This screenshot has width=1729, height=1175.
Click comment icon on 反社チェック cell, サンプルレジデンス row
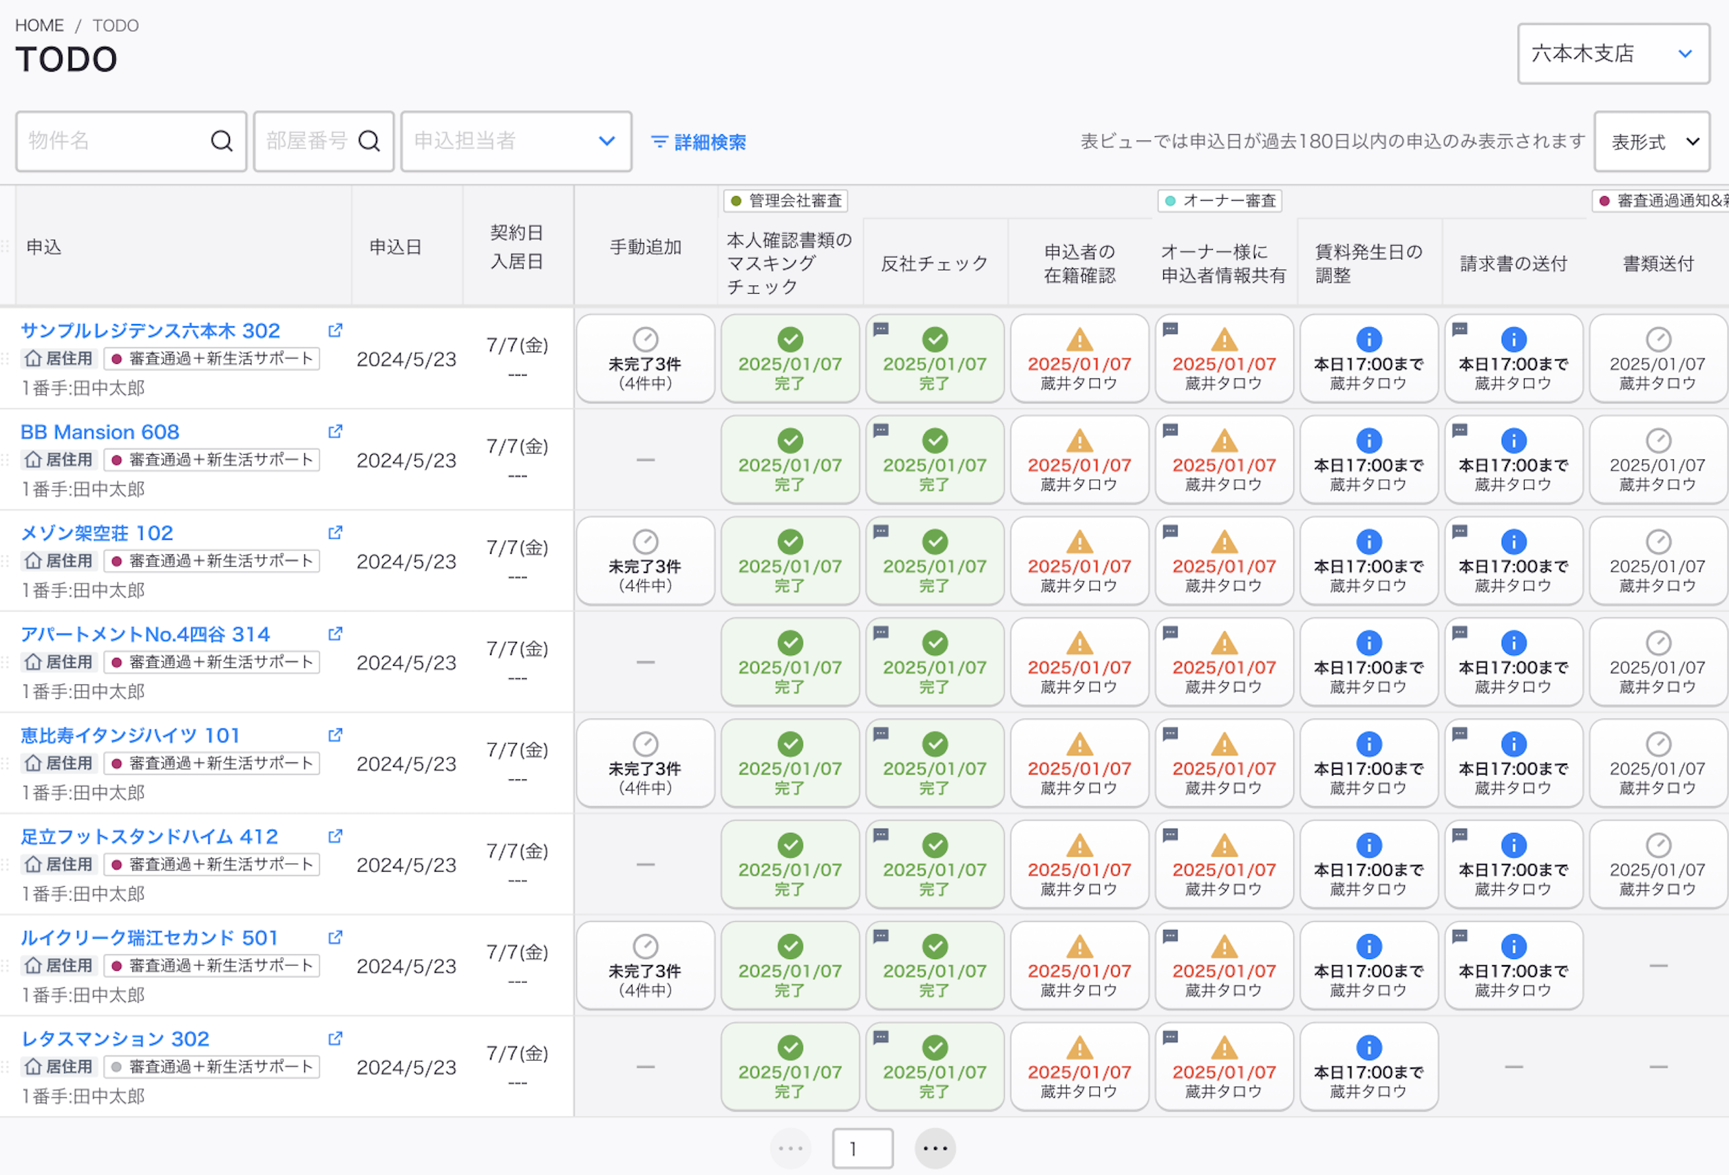click(x=881, y=329)
